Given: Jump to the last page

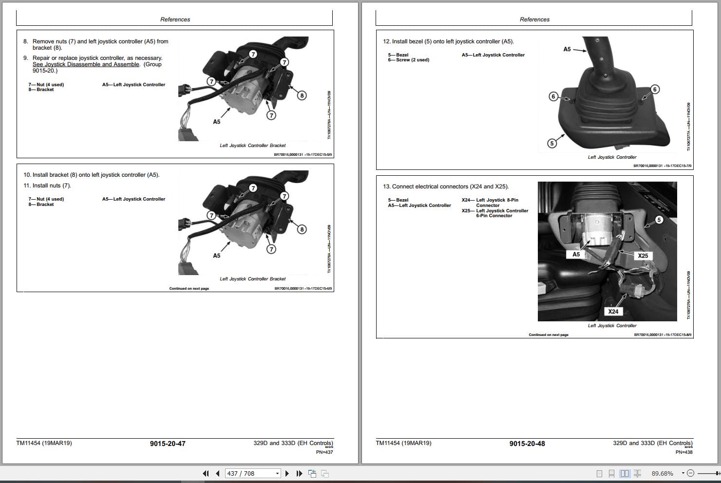Looking at the screenshot, I should pos(299,473).
